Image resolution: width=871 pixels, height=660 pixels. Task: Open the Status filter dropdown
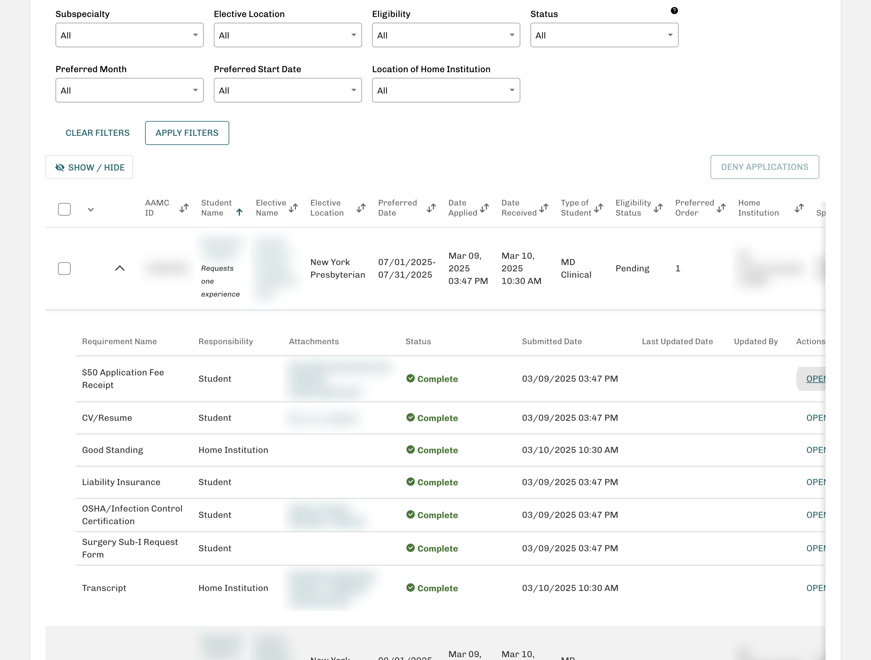pyautogui.click(x=604, y=35)
